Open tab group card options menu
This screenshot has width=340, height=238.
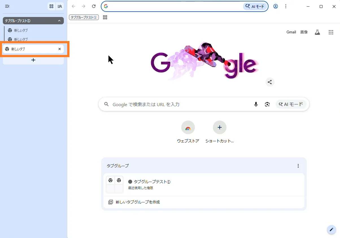[298, 166]
